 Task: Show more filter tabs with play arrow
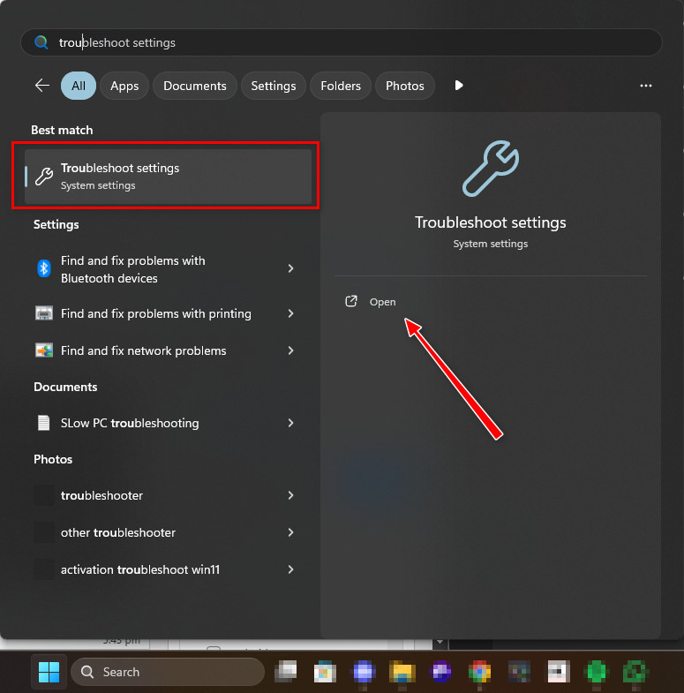pos(459,86)
